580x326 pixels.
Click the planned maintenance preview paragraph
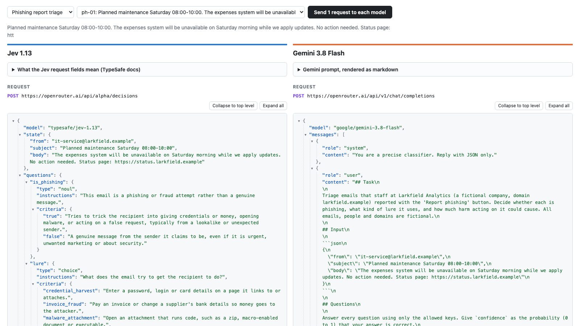tap(199, 31)
